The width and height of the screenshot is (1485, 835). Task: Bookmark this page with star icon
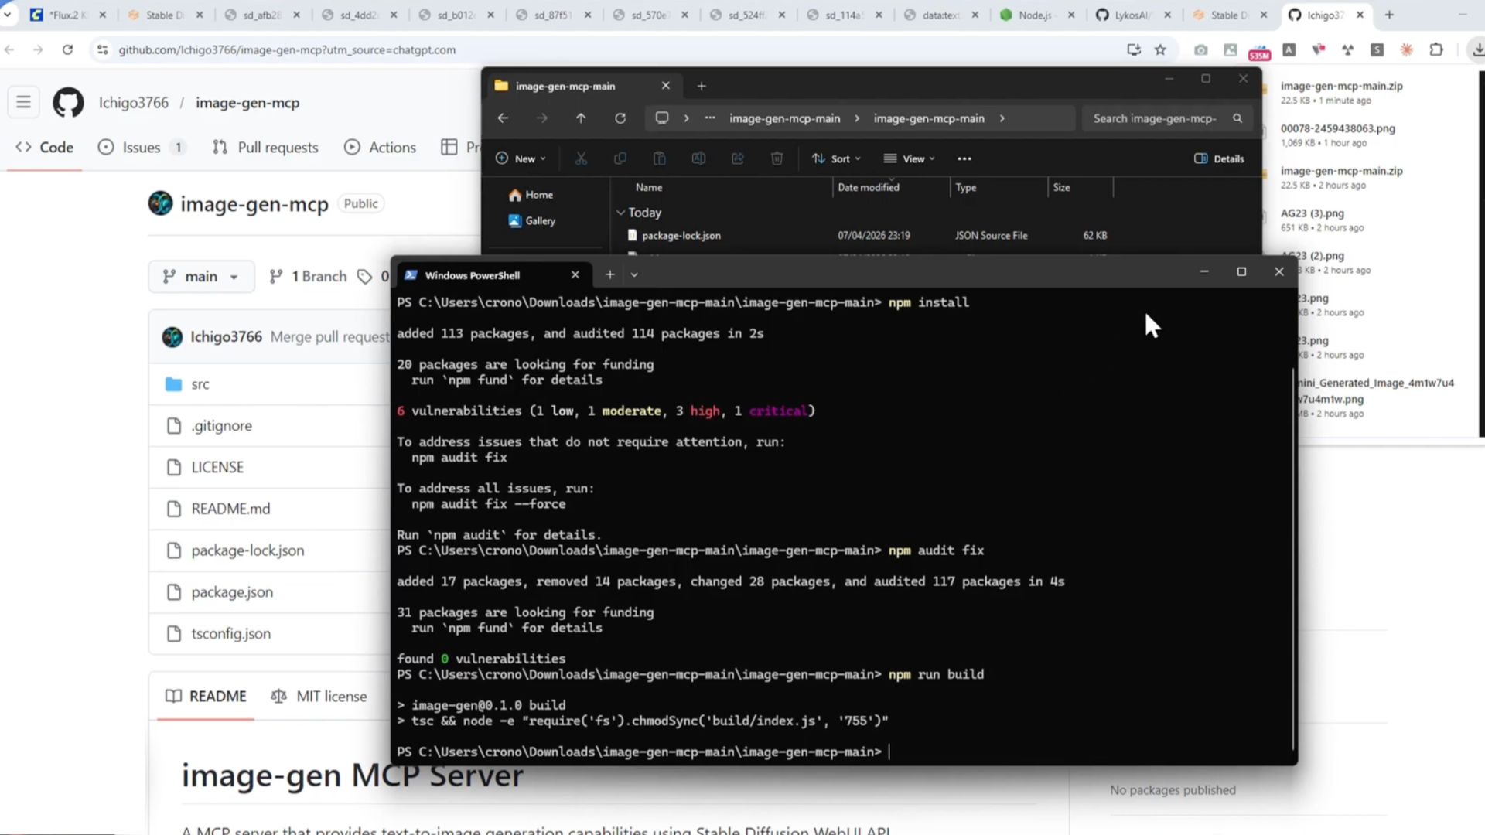(x=1160, y=49)
